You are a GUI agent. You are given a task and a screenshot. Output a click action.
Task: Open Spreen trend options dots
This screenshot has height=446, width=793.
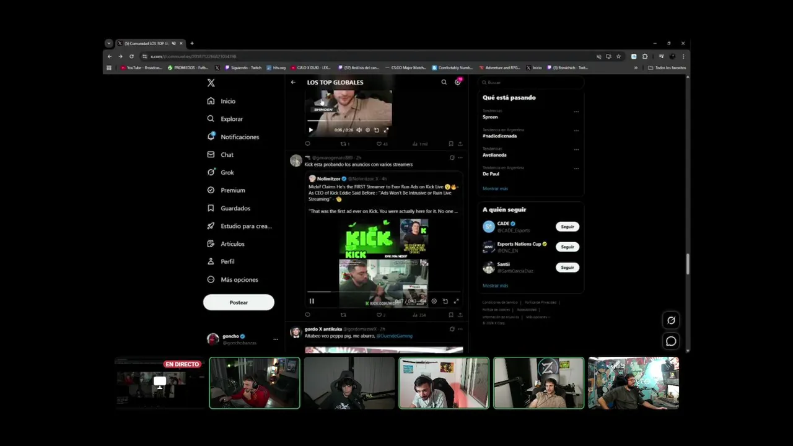tap(576, 112)
